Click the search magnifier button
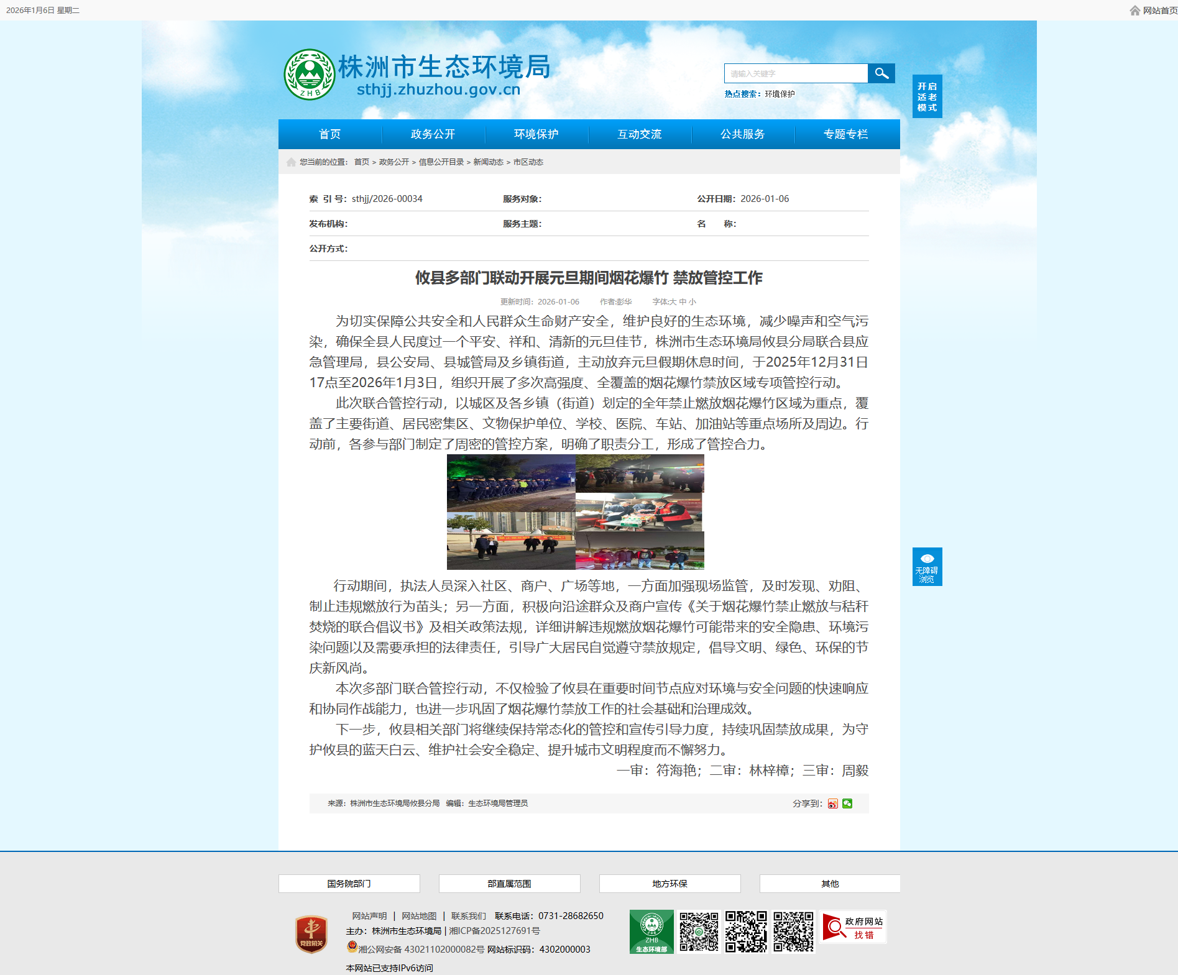 pos(881,73)
